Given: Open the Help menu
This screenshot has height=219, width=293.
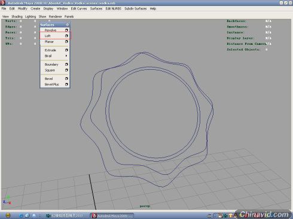Looking at the screenshot, I should pos(153,8).
